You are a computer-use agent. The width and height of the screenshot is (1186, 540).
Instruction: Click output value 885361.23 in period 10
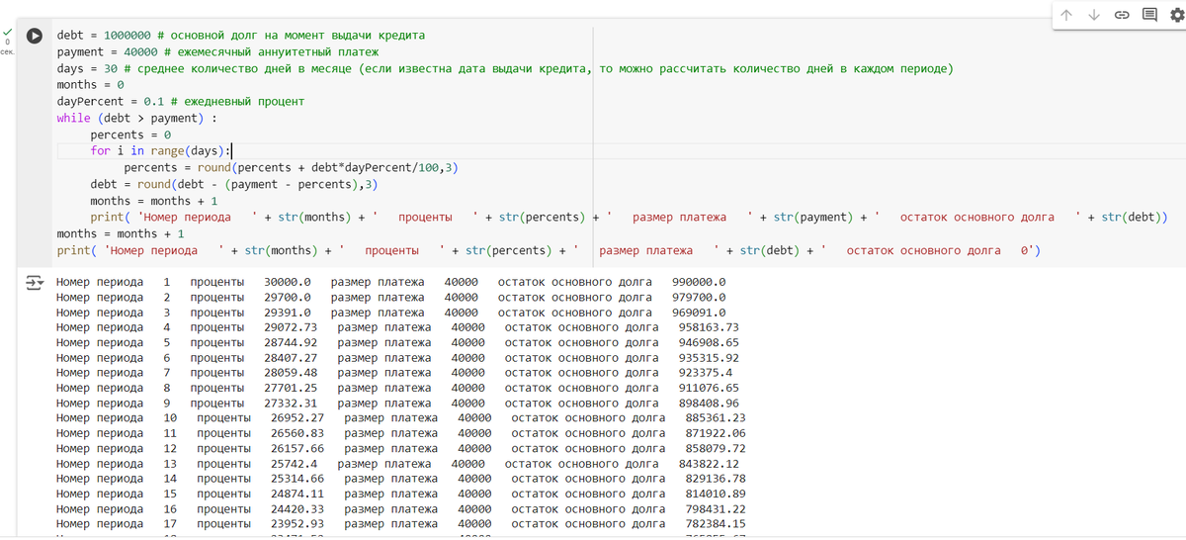coord(716,418)
